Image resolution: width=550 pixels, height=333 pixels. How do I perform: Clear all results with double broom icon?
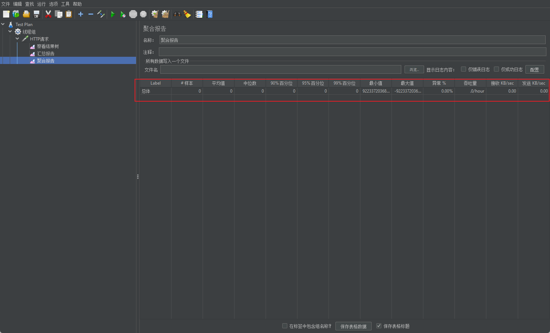pos(165,14)
